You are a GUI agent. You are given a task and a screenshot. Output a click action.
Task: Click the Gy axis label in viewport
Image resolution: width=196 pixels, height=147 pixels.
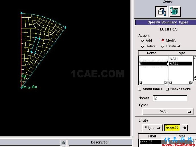coord(23,76)
